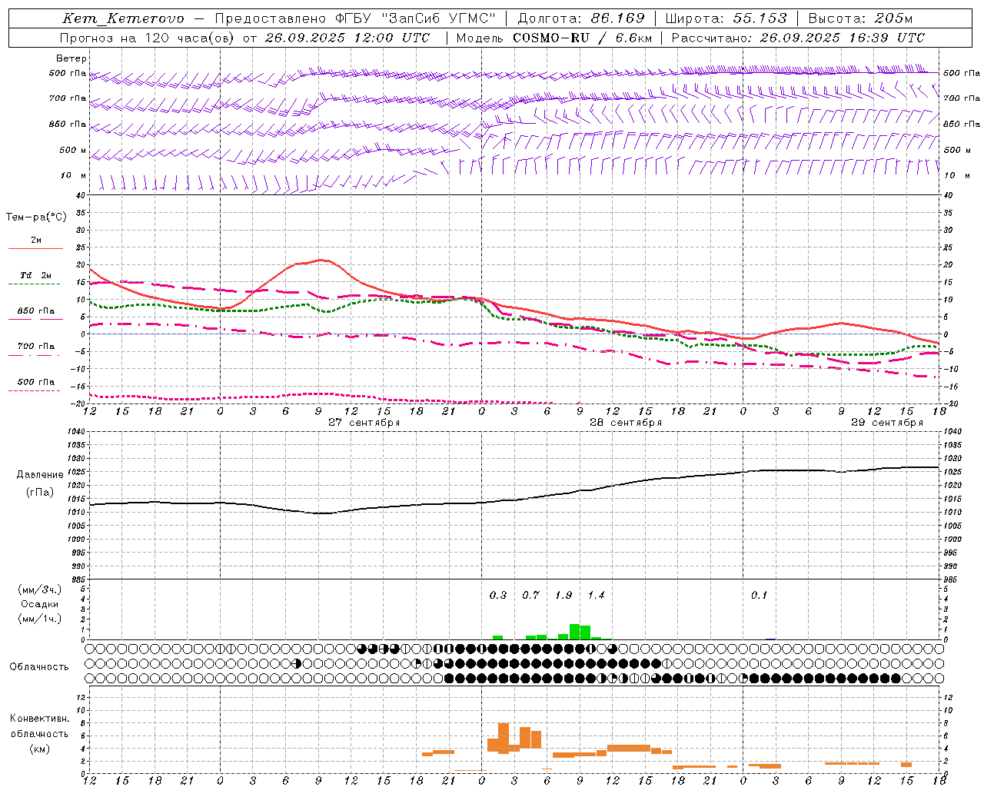This screenshot has width=984, height=787.
Task: Click the Давление pressure axis label
Action: pyautogui.click(x=40, y=475)
